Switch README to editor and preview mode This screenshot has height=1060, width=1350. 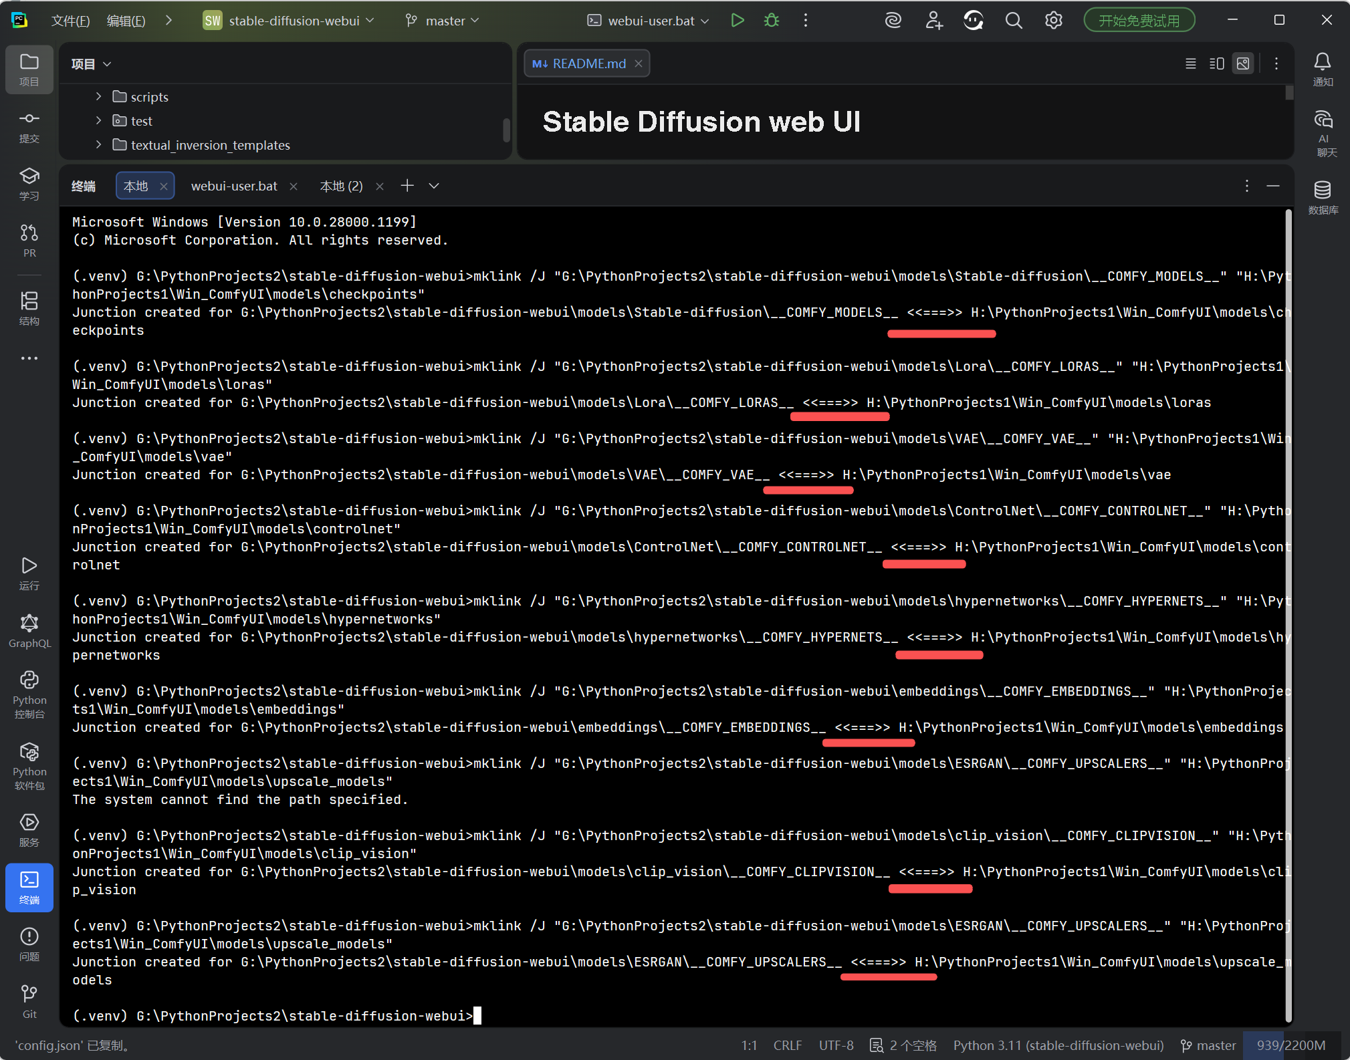1217,63
